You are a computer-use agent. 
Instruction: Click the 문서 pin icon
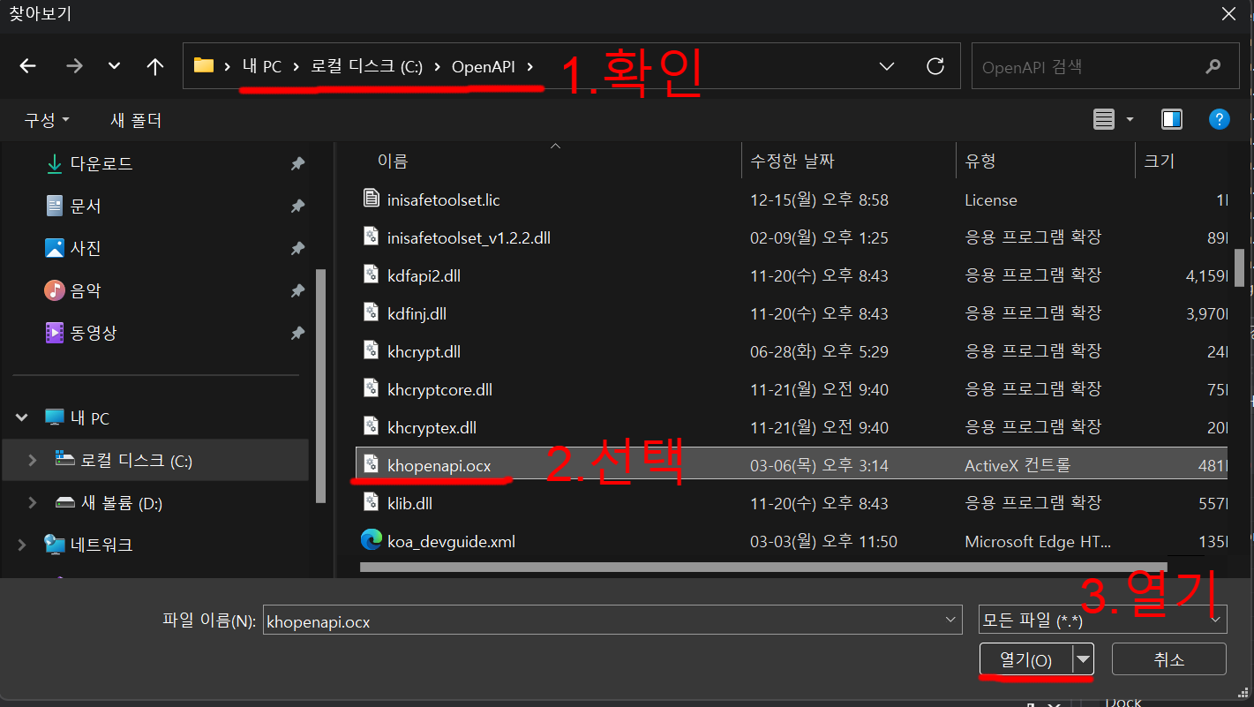tap(297, 205)
